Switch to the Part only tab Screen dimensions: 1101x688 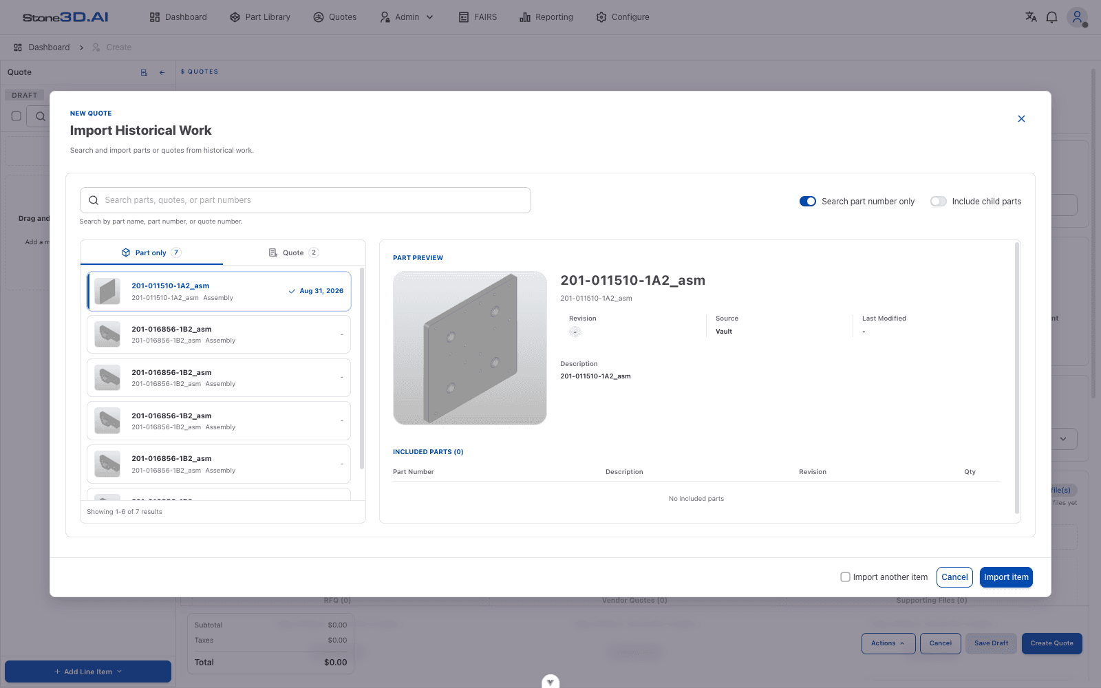click(x=151, y=252)
